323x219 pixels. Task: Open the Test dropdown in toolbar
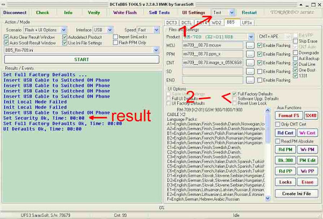click(x=231, y=12)
